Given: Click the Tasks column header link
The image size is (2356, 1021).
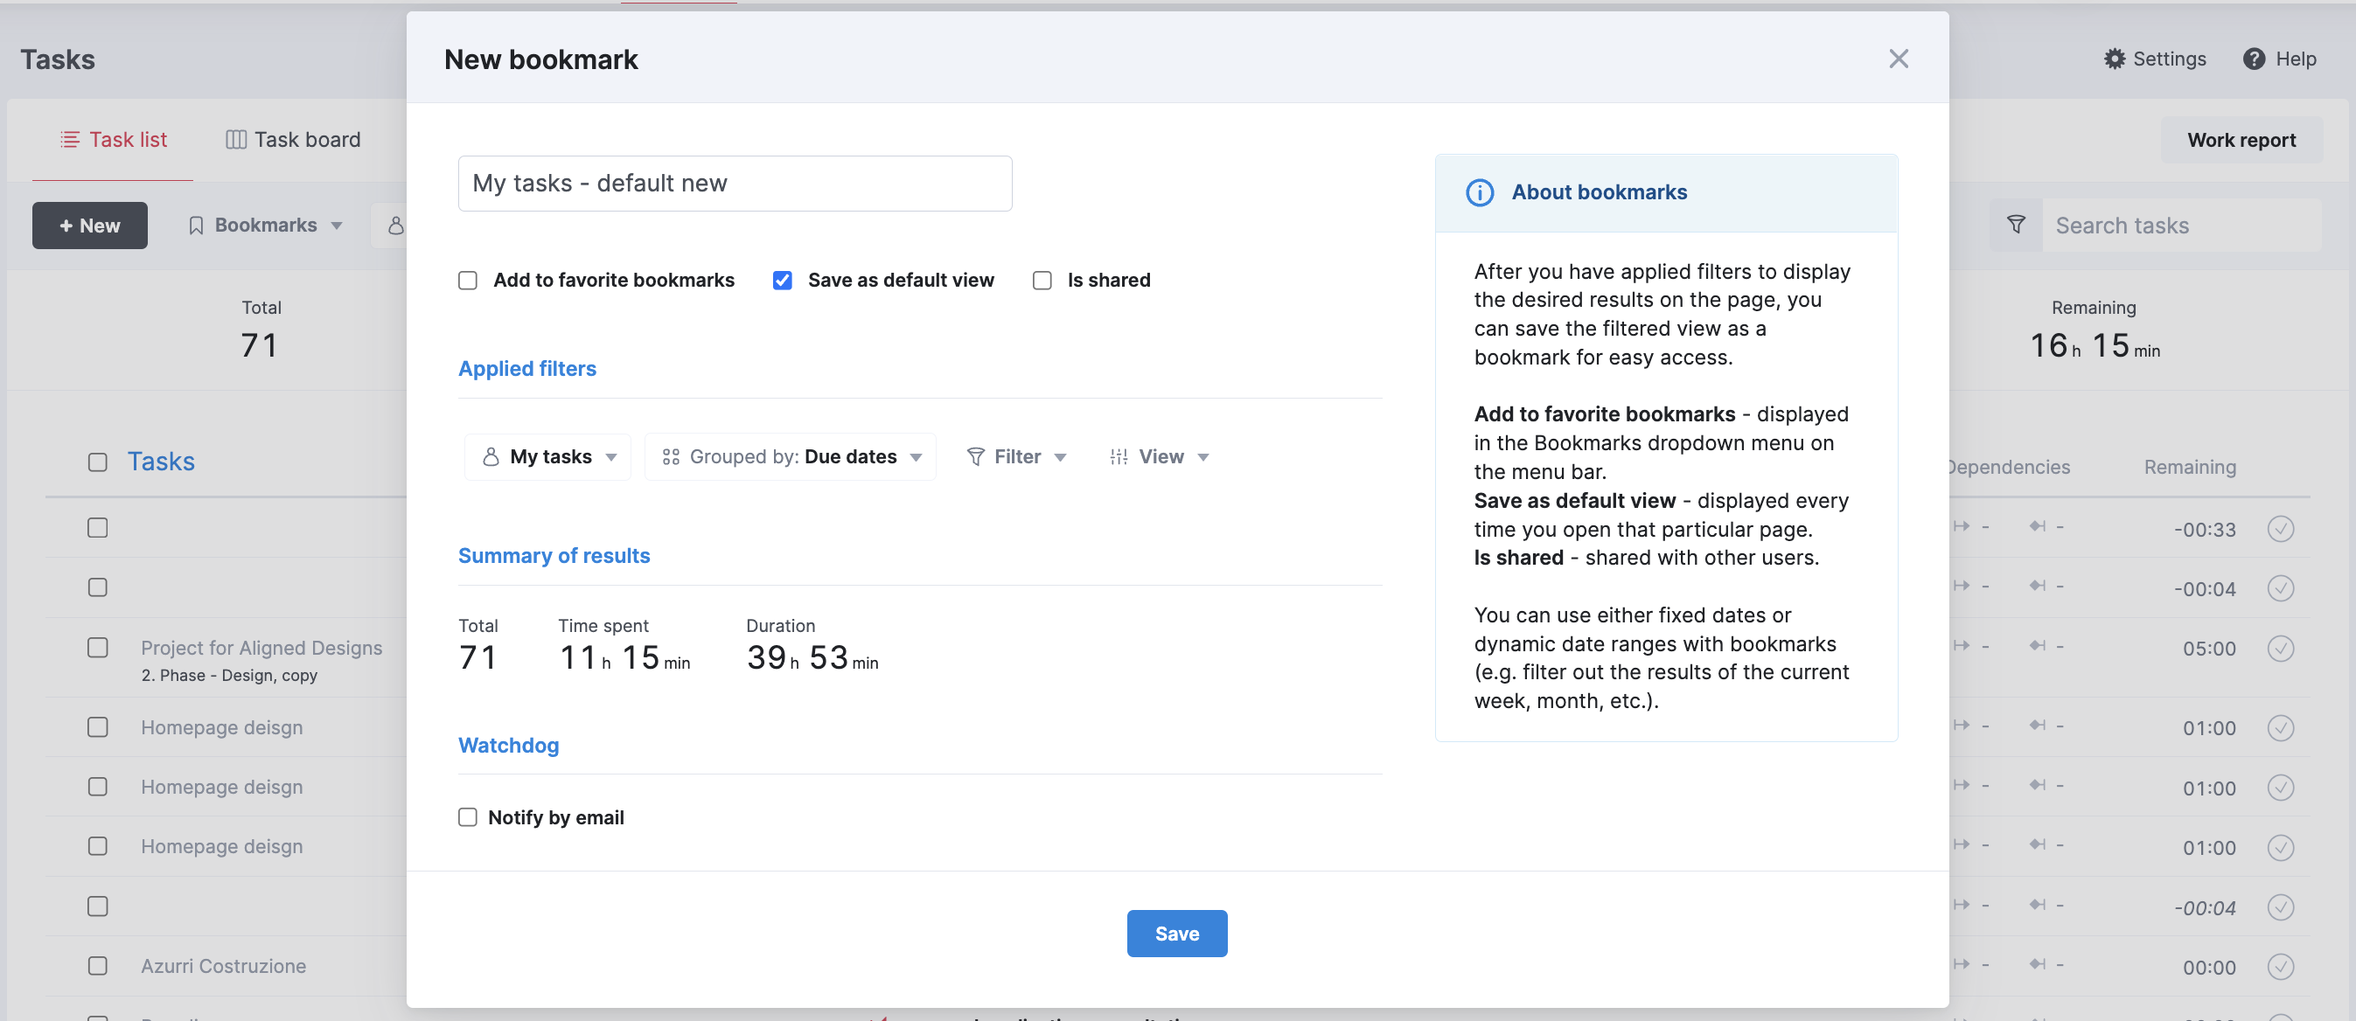Looking at the screenshot, I should tap(161, 462).
